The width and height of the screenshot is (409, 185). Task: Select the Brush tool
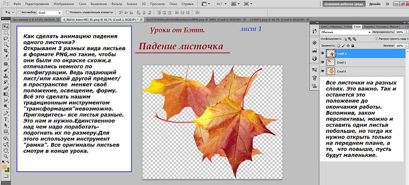coord(6,70)
